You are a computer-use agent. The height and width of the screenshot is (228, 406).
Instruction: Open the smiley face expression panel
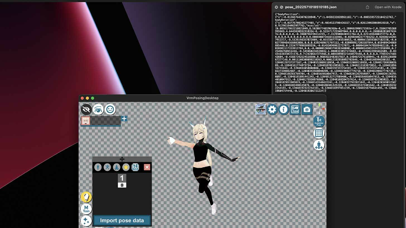[x=110, y=109]
